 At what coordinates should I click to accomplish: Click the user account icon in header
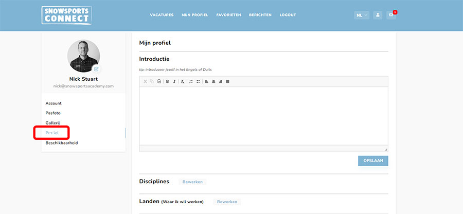coord(378,15)
